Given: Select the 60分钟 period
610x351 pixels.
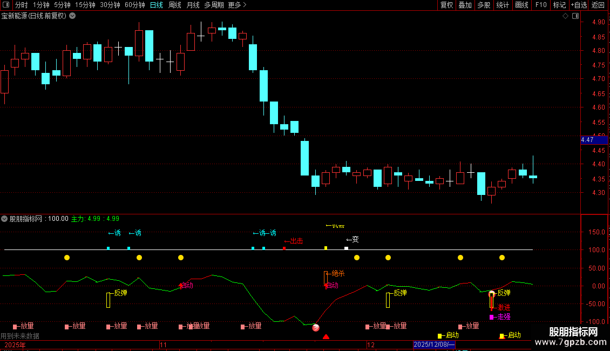Looking at the screenshot, I should coord(135,5).
